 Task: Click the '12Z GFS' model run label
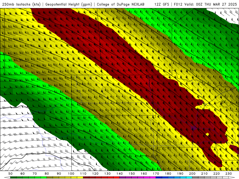[162, 4]
